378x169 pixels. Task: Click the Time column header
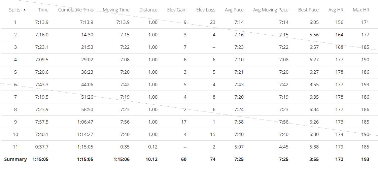[43, 10]
